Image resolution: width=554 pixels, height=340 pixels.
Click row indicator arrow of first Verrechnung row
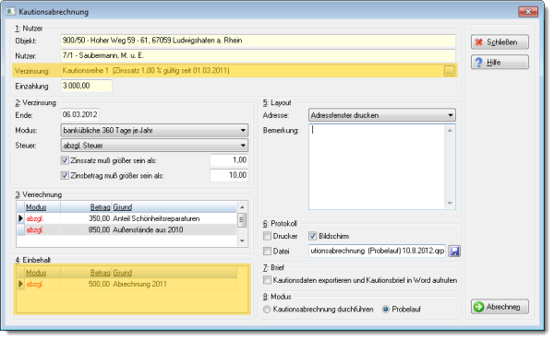[x=20, y=218]
